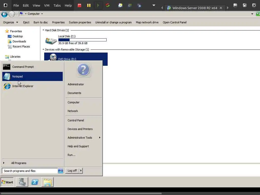The height and width of the screenshot is (195, 260).
Task: Open Windows PowerShell from the taskbar
Action: tap(35, 182)
